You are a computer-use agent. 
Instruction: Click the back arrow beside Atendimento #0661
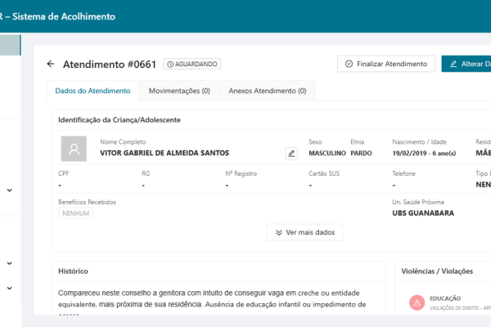click(51, 64)
